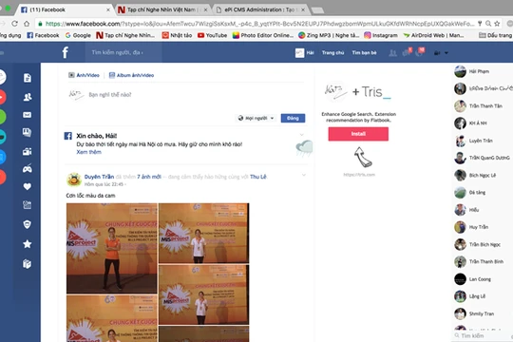Expand options chevron on Xin chào card

pos(302,135)
